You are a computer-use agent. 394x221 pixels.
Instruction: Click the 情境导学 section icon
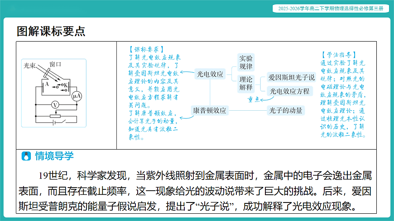click(x=26, y=156)
